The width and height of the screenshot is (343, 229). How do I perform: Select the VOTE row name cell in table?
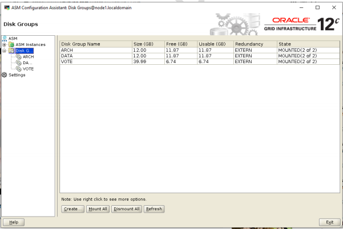[96, 61]
